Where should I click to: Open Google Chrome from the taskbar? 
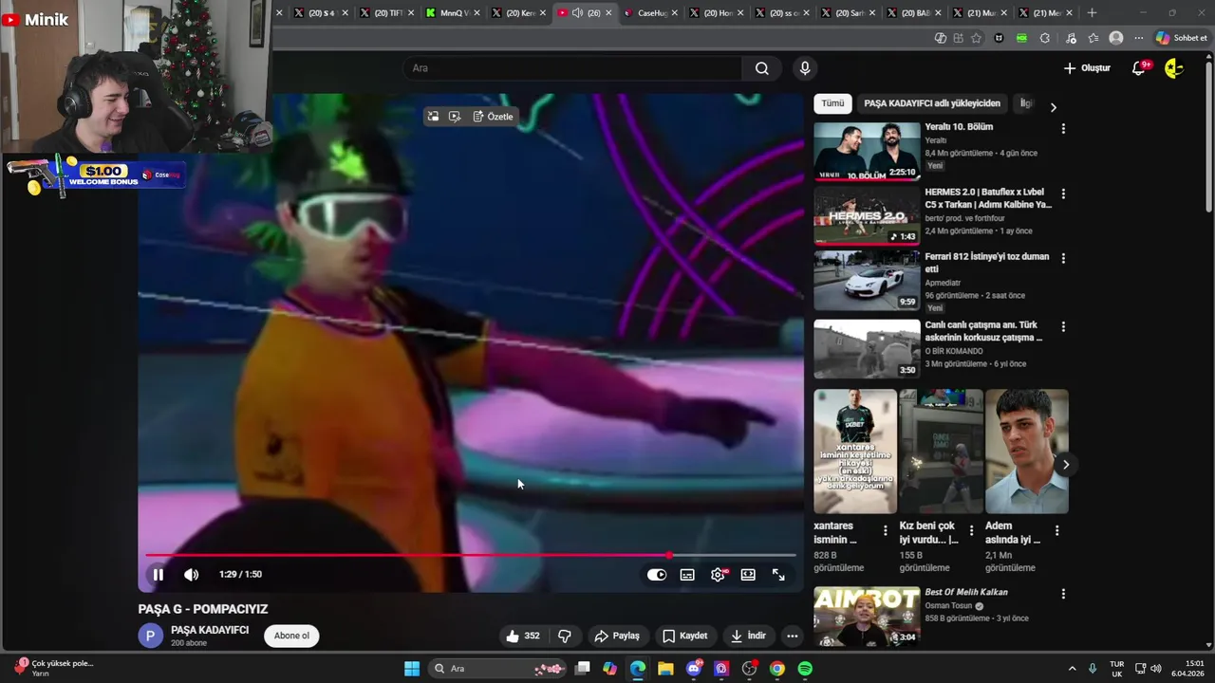(x=777, y=669)
